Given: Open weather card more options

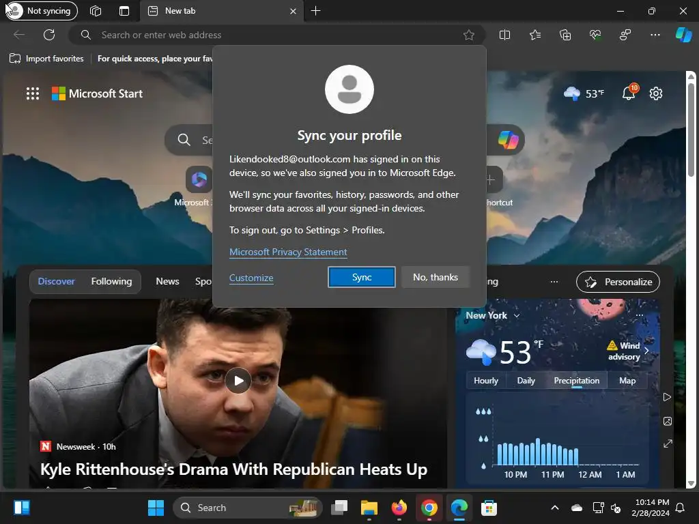Looking at the screenshot, I should 639,315.
